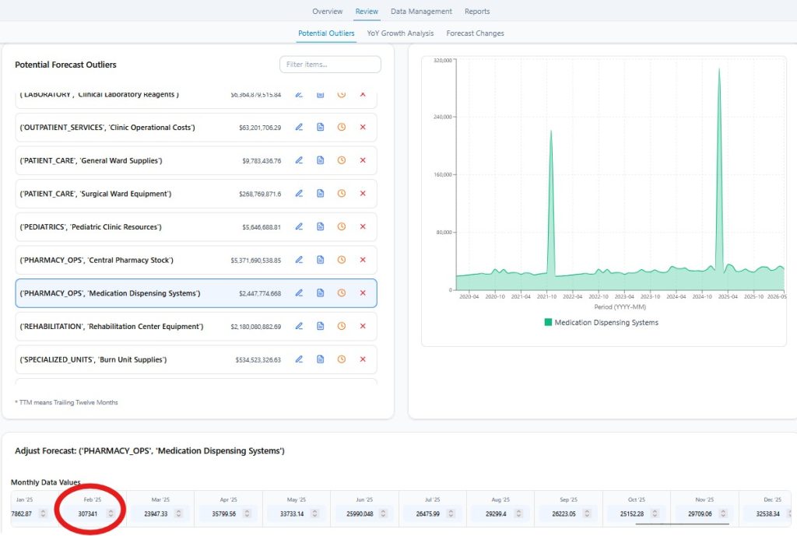This screenshot has width=797, height=536.
Task: Dismiss General Ward Supplies using red X
Action: coord(363,160)
